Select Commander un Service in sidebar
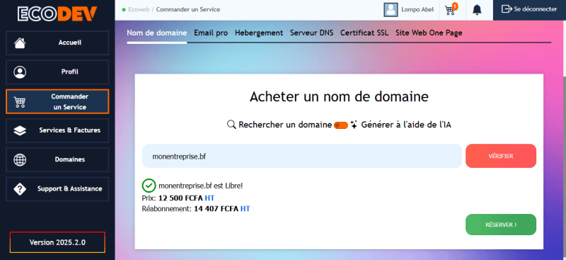Screen dimensions: 566x260 tap(57, 101)
